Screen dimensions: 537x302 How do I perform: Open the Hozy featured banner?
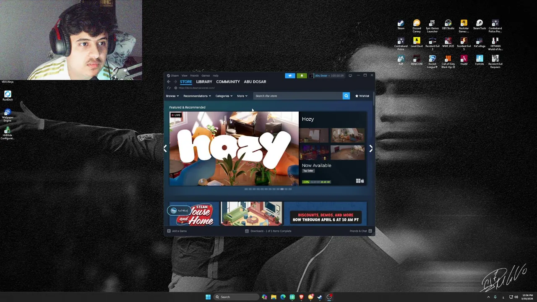(234, 148)
